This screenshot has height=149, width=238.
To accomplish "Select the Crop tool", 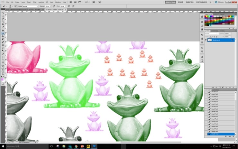I will [x=3, y=24].
